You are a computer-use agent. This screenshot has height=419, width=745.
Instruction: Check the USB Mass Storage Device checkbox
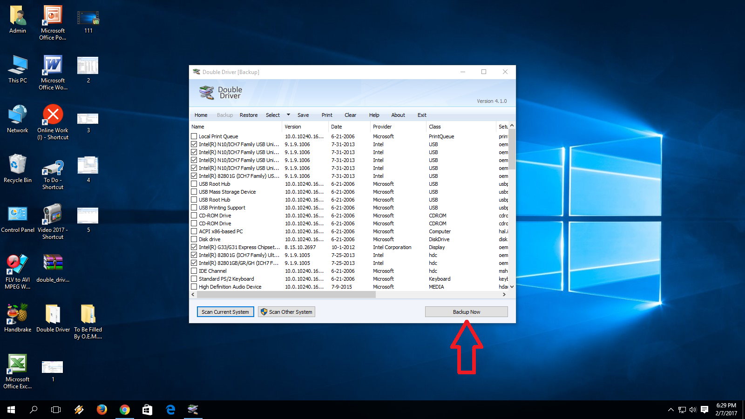pyautogui.click(x=194, y=191)
